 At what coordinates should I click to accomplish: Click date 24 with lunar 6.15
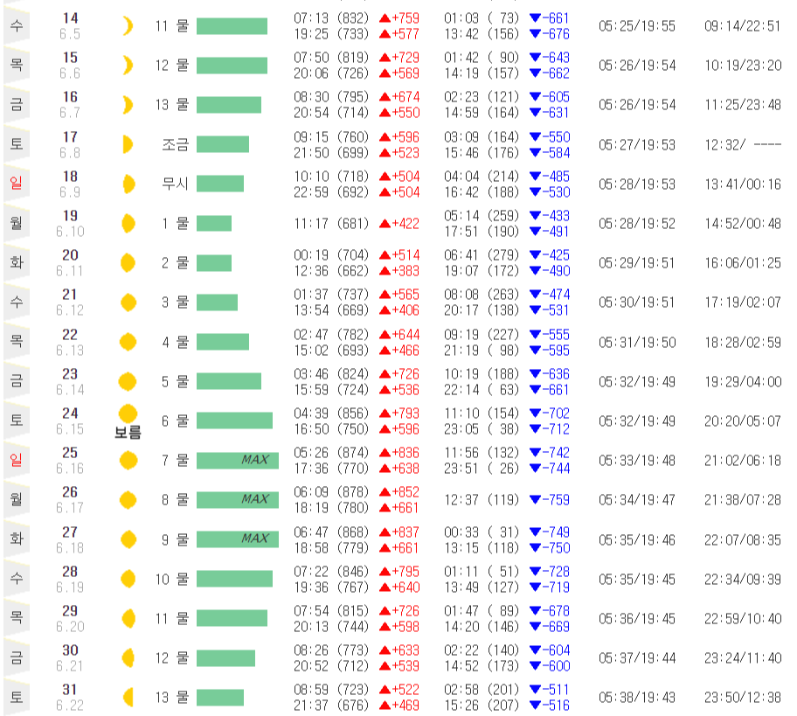70,421
